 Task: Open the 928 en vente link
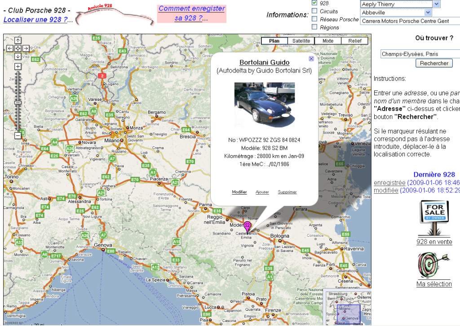(434, 242)
